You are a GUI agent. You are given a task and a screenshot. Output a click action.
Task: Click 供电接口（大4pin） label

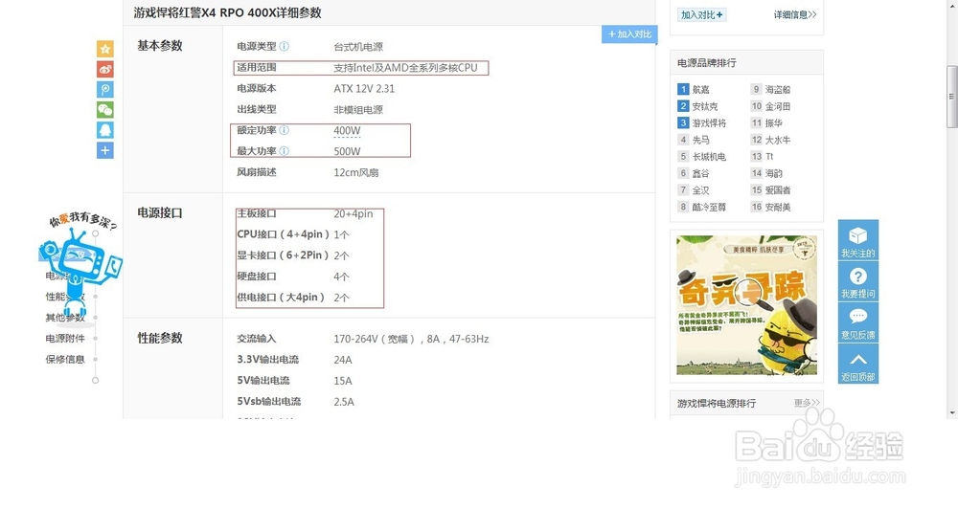coord(281,298)
